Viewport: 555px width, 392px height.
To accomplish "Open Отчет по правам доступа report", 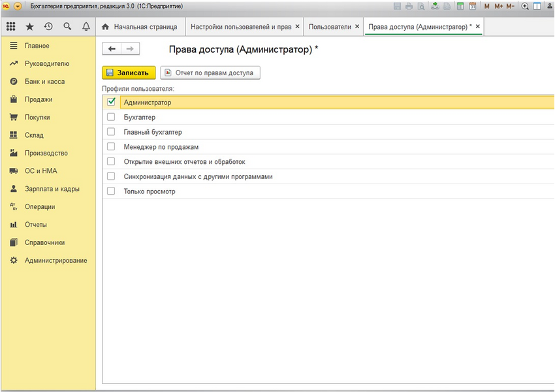I will tap(210, 73).
